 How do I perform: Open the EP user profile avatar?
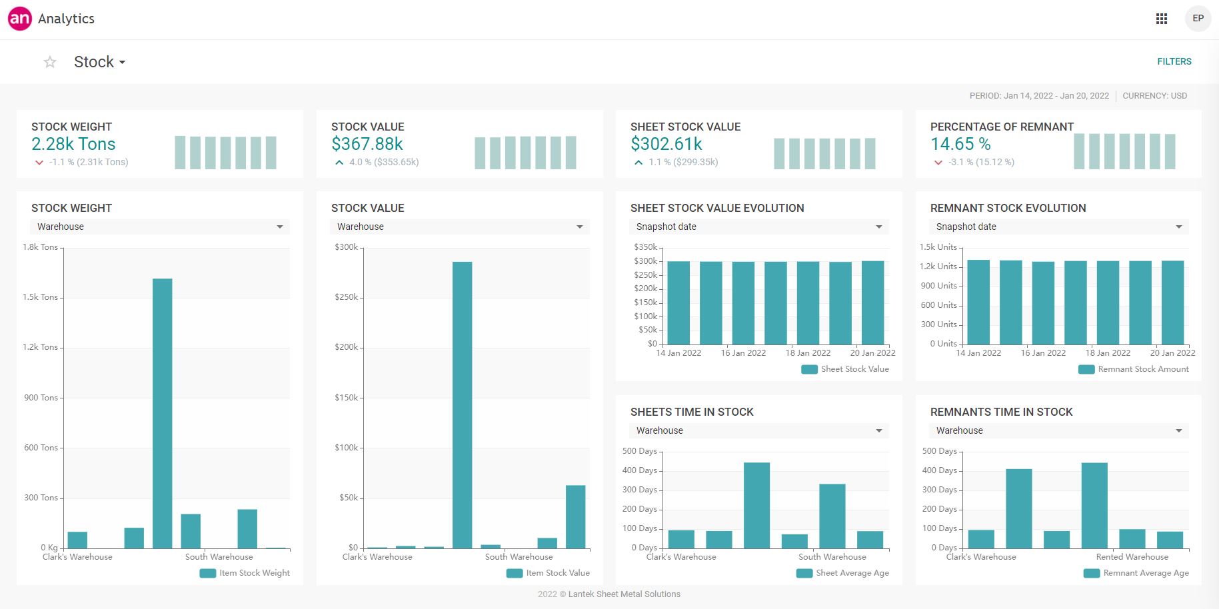coord(1198,19)
